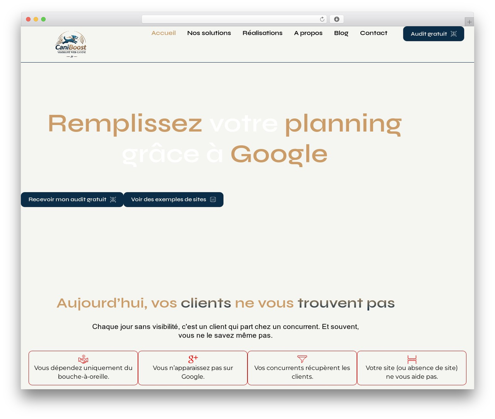Screen dimensions: 495x419
Task: Click the scan icon in Audit gratuit button
Action: point(454,34)
